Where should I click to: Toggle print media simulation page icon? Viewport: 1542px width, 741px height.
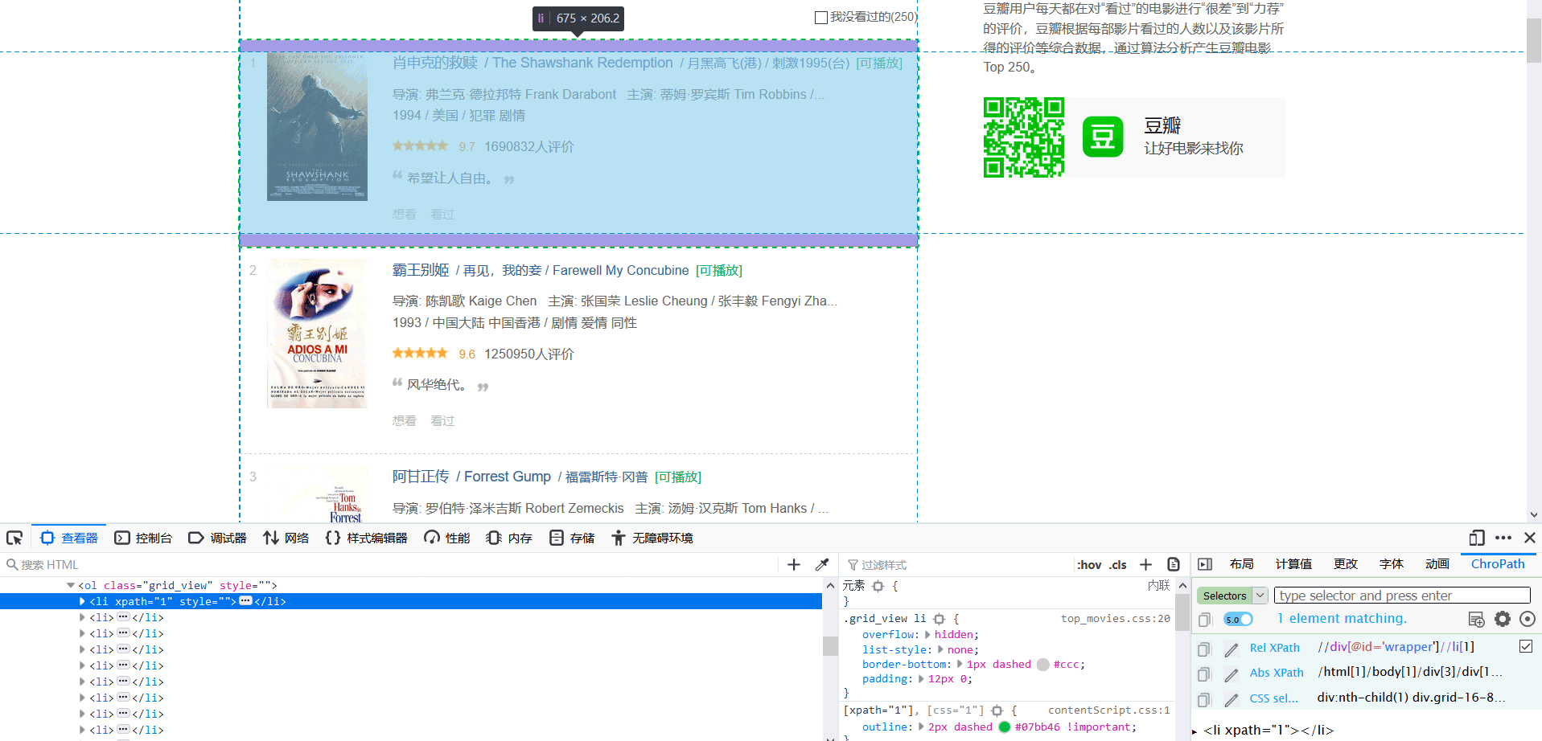pyautogui.click(x=1174, y=564)
